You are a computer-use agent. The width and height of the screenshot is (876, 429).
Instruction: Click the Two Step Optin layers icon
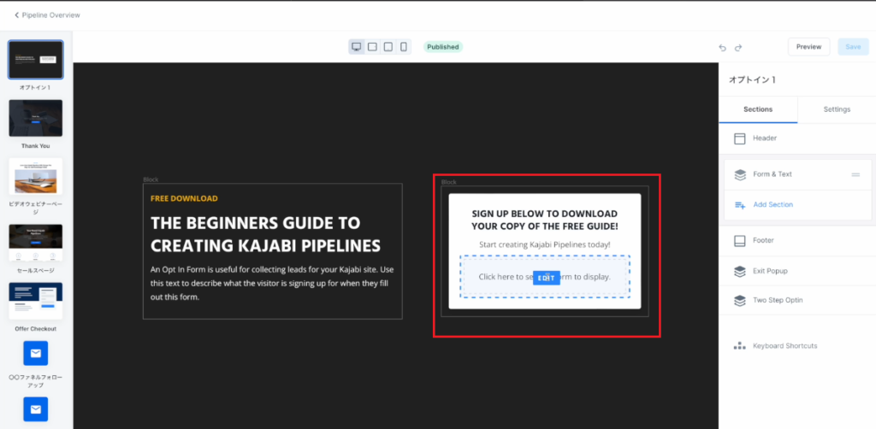740,301
